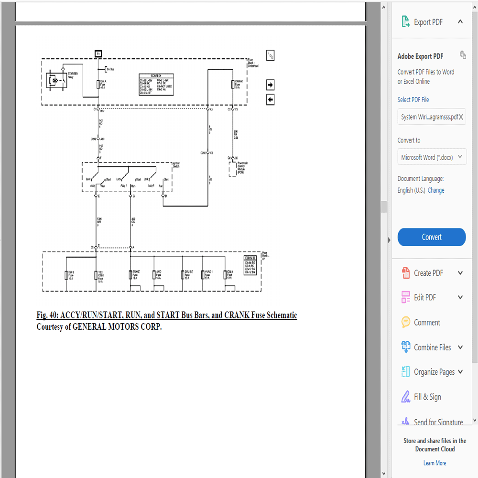Click the CONN ID table in underhood fuse block
478x478 pixels.
(156, 85)
